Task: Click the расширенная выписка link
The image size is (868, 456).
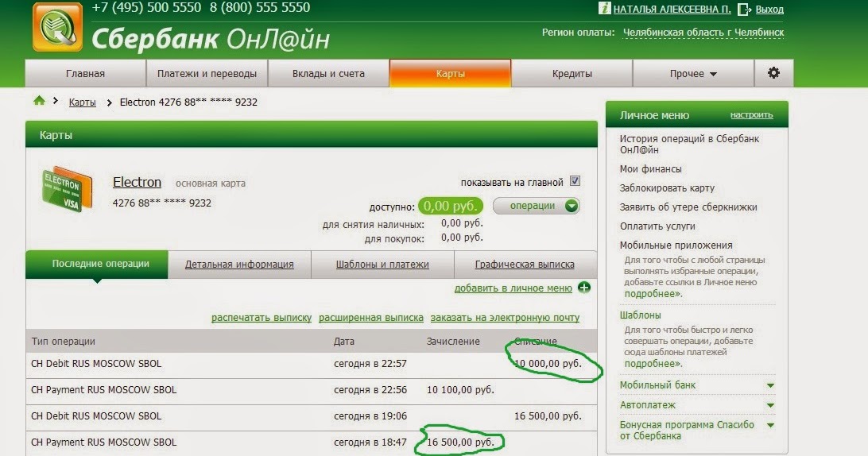Action: [371, 318]
